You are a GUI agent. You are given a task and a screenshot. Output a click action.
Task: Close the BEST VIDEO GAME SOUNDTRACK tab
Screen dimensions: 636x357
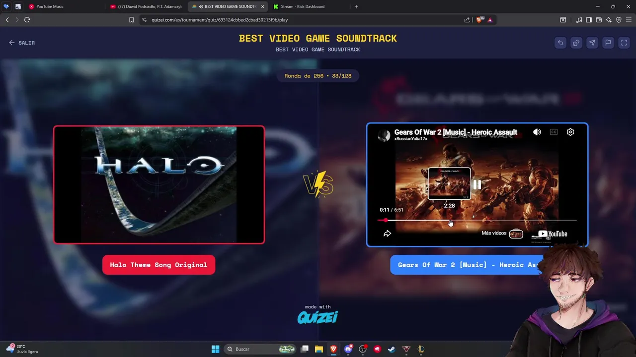click(x=262, y=6)
